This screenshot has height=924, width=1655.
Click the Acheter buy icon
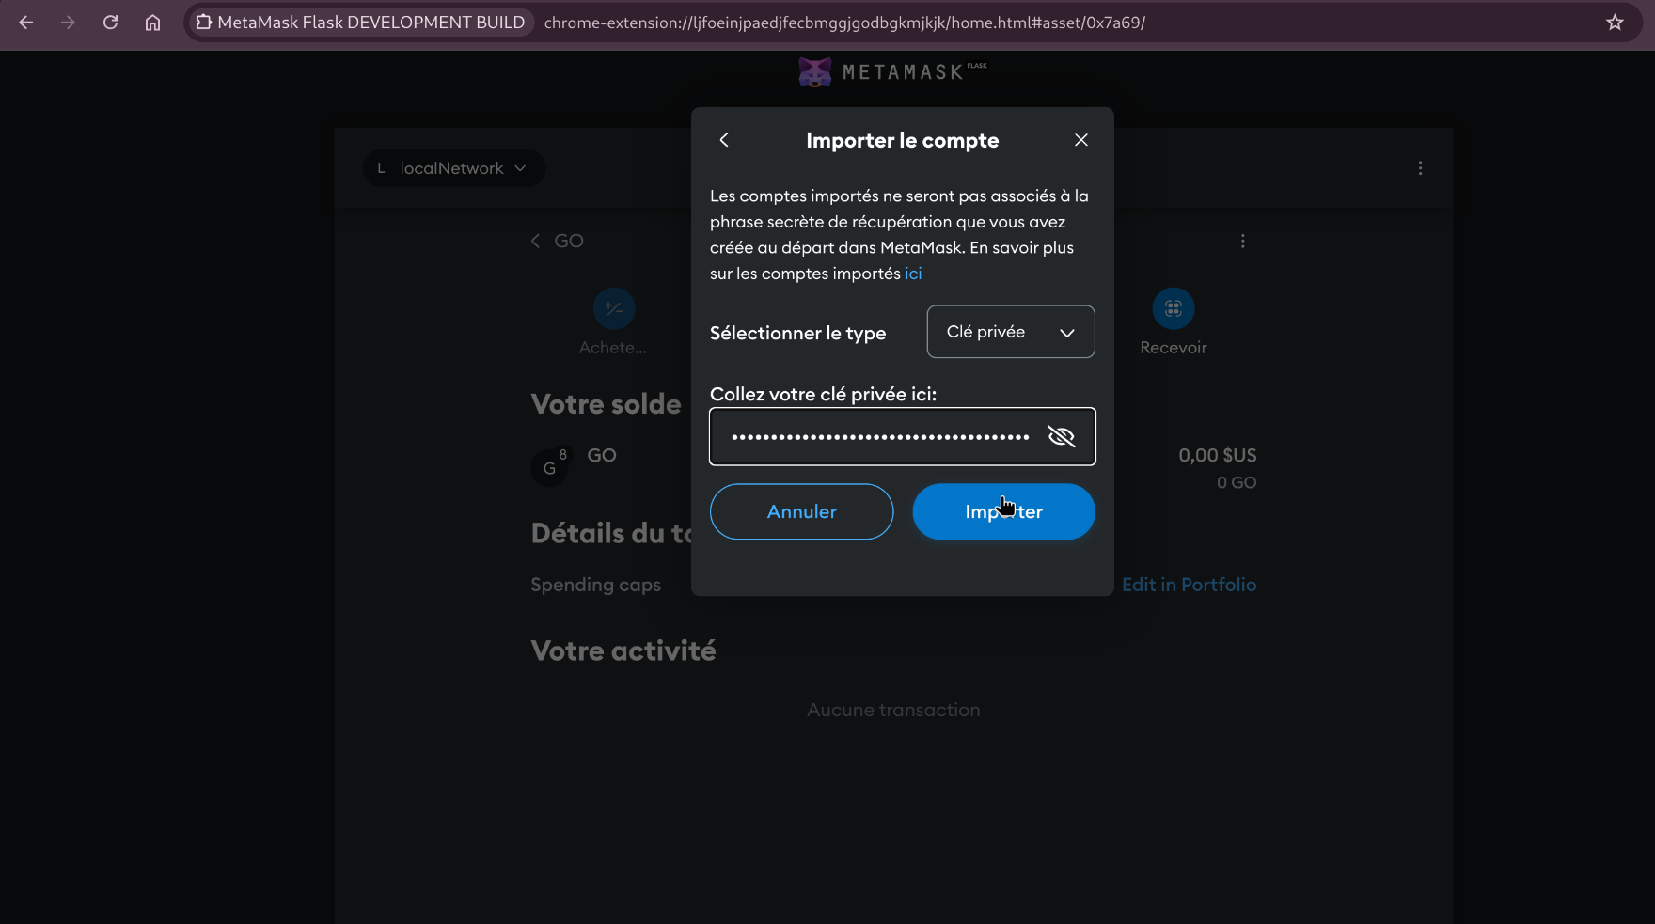point(613,308)
